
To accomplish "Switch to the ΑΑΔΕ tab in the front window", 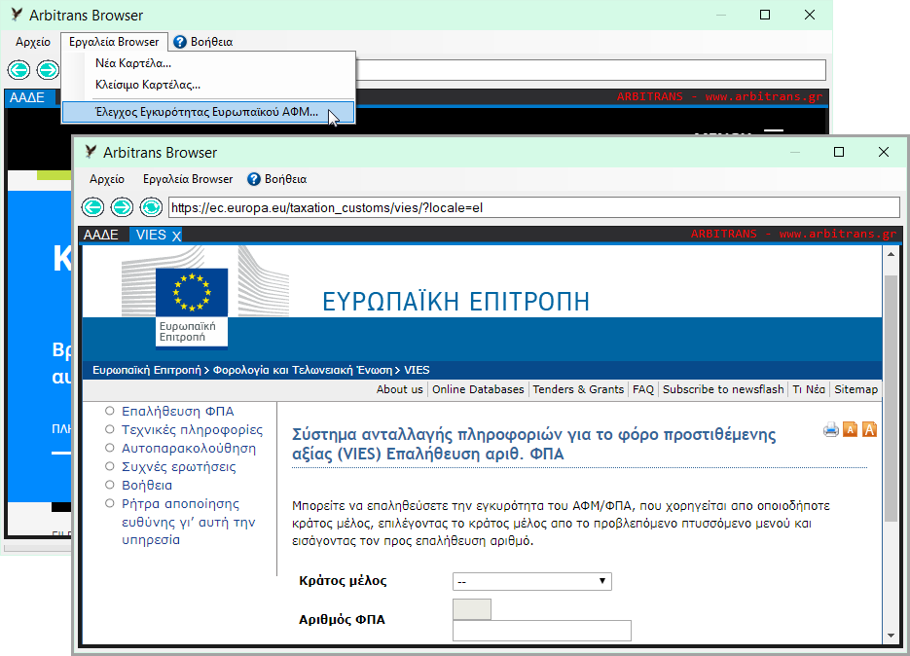I will (101, 235).
